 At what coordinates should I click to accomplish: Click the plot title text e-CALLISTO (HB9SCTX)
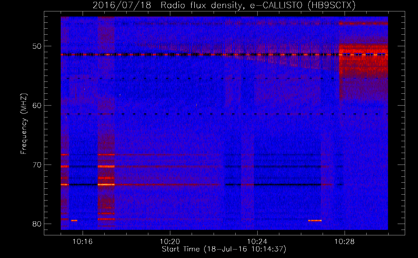click(303, 5)
